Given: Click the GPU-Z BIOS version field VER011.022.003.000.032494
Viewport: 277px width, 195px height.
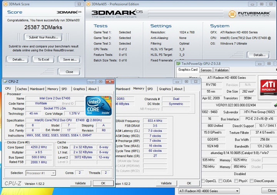Looking at the screenshot, I should point(236,105).
